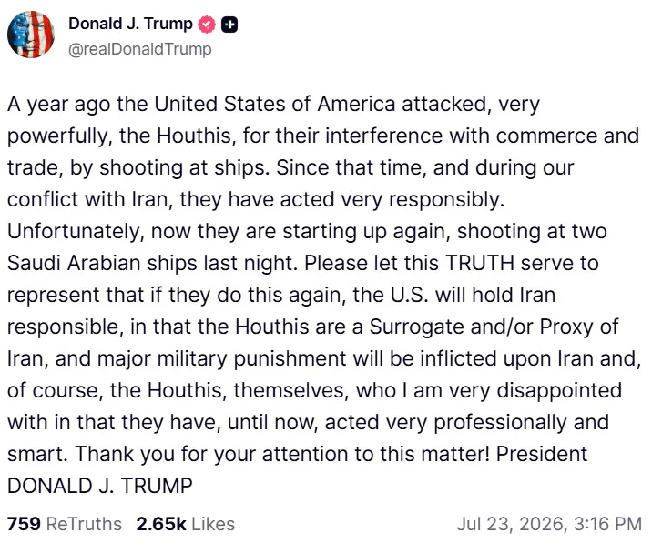Click the DONALD J. TRUMP signature line
Image resolution: width=652 pixels, height=553 pixels.
coord(100,486)
